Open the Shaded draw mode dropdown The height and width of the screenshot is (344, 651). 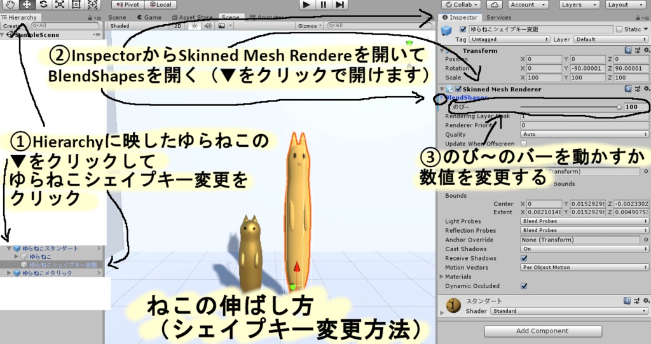tap(138, 26)
